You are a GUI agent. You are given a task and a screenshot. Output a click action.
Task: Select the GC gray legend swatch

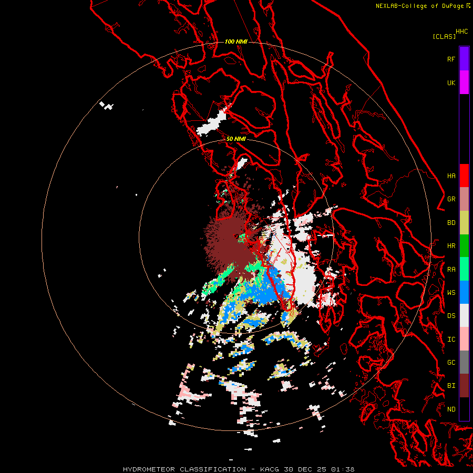click(x=464, y=362)
